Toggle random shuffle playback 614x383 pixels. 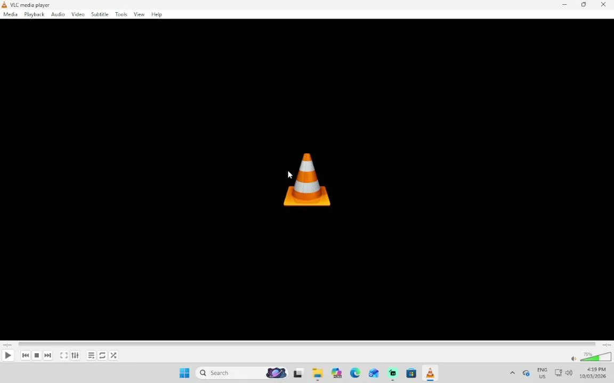113,355
